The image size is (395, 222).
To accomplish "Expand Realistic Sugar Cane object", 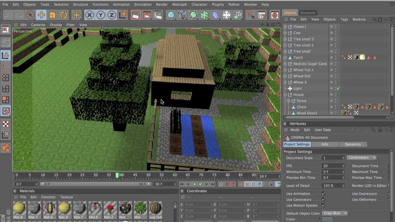I will (285, 64).
